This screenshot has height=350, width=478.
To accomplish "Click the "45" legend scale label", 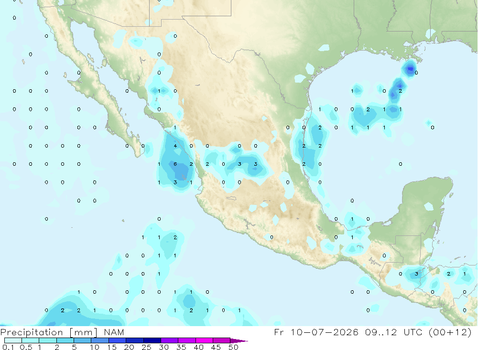I will pos(216,347).
